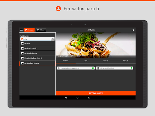This screenshot has height=116, width=155.
Task: Tap the Android recent apps button
Action: pos(89,98)
